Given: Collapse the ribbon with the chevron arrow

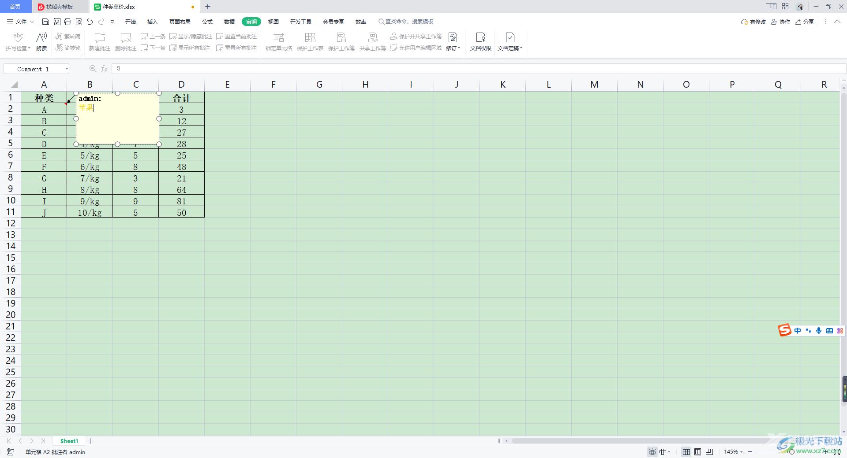Looking at the screenshot, I should click(837, 22).
